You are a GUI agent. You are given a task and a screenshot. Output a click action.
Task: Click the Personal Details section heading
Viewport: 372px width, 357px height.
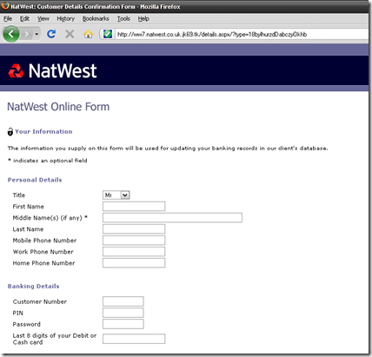[35, 180]
